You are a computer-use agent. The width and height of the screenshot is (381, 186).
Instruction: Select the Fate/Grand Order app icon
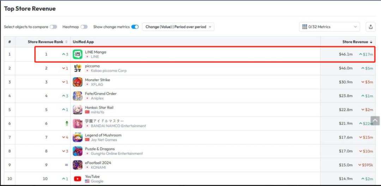pyautogui.click(x=78, y=96)
